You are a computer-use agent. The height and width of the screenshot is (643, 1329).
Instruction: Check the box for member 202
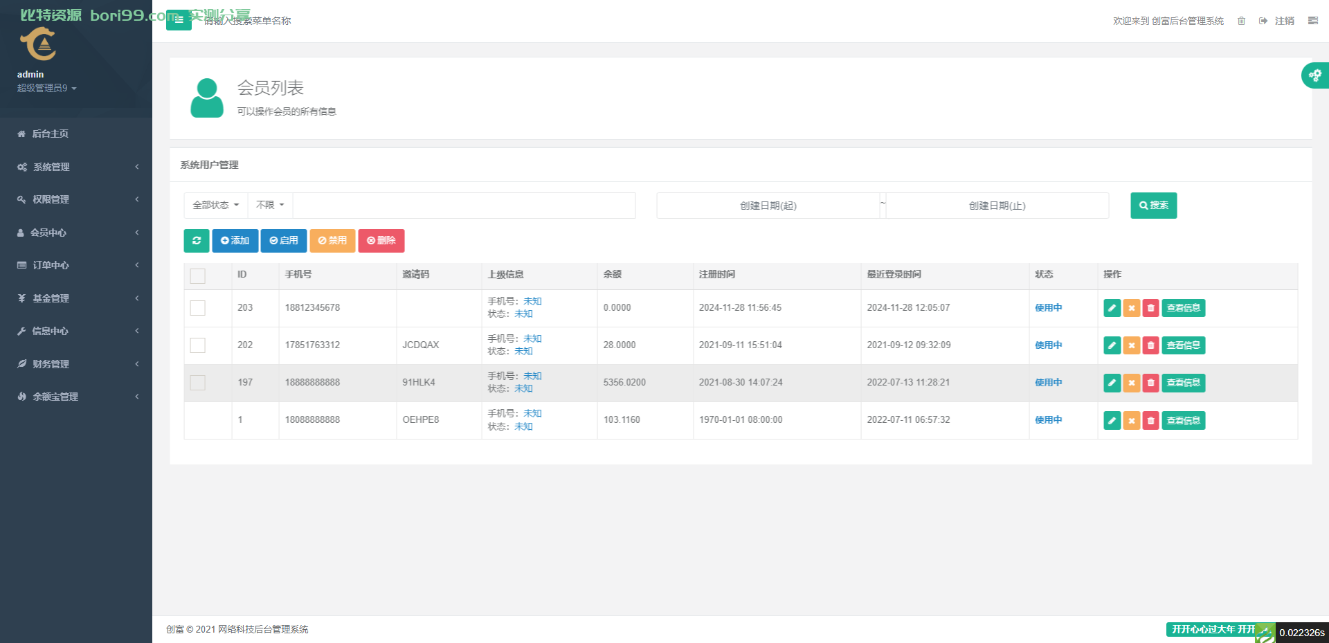(198, 345)
